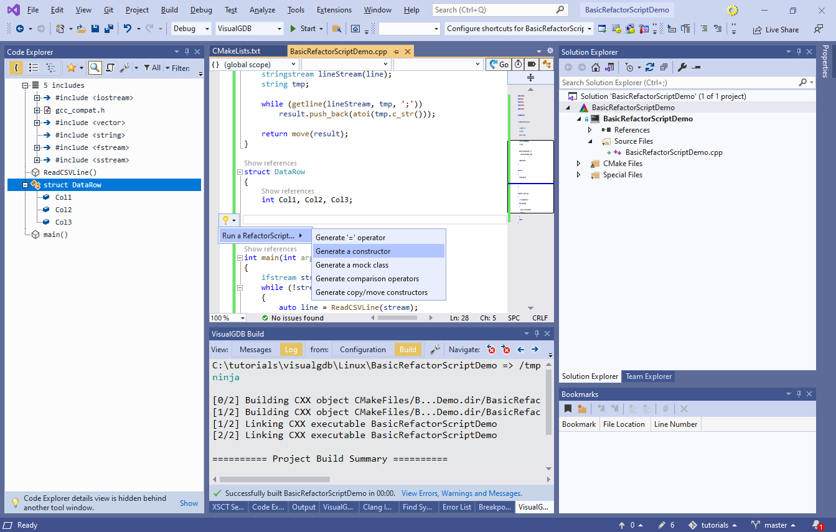The height and width of the screenshot is (532, 836).
Task: Click Solution Explorer Home icon
Action: [596, 67]
